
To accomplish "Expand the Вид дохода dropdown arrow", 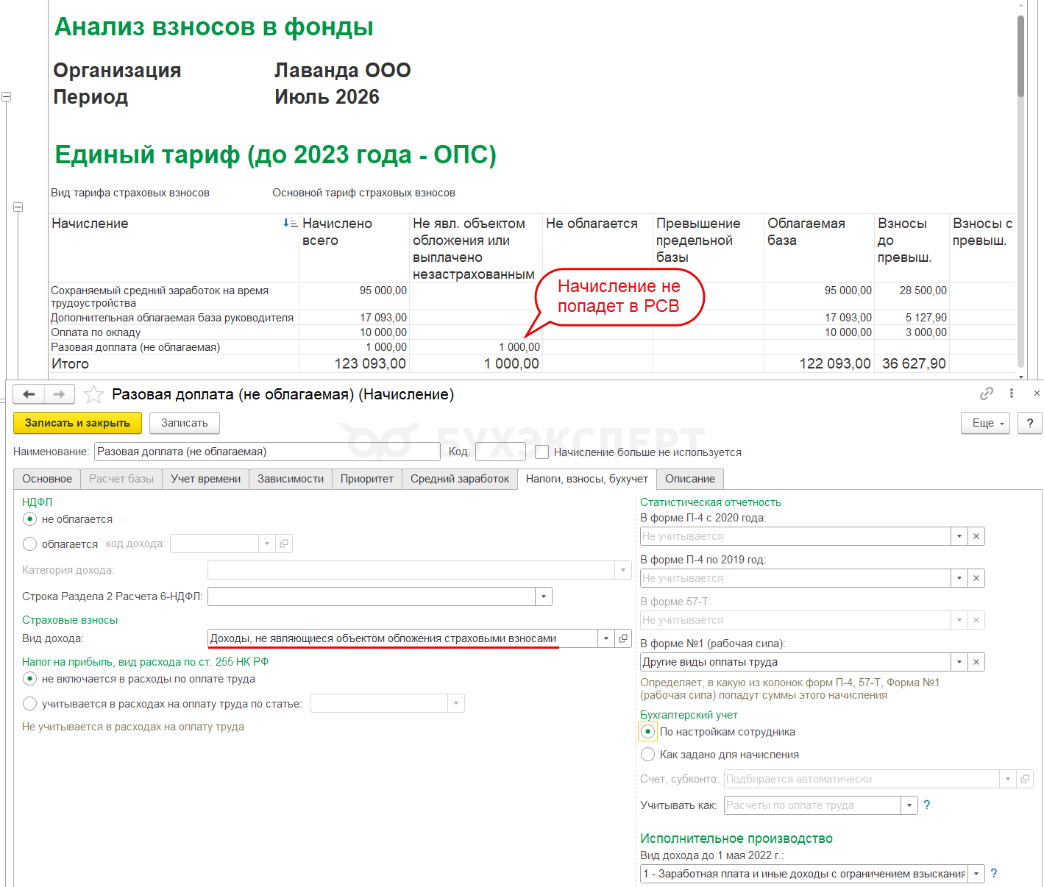I will (606, 638).
